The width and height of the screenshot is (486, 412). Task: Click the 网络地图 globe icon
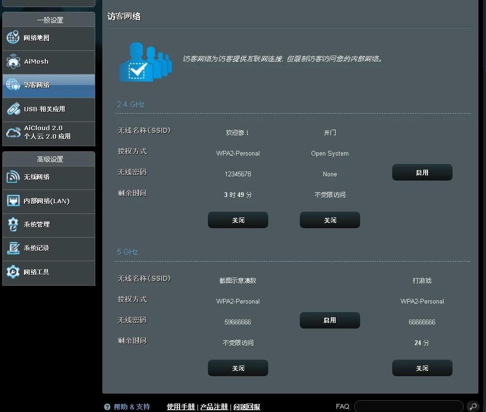click(13, 38)
